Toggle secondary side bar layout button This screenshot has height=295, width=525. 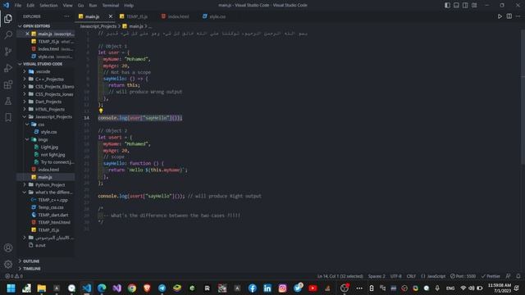[465, 6]
